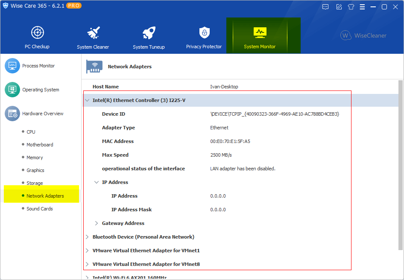404x280 pixels.
Task: Open the Privacy Protector shield icon
Action: (x=204, y=32)
